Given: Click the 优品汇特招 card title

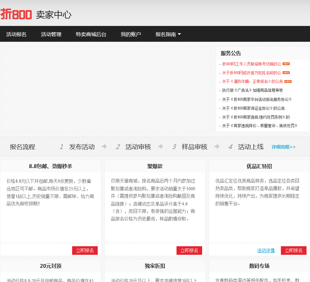Looking at the screenshot, I should click(259, 166).
